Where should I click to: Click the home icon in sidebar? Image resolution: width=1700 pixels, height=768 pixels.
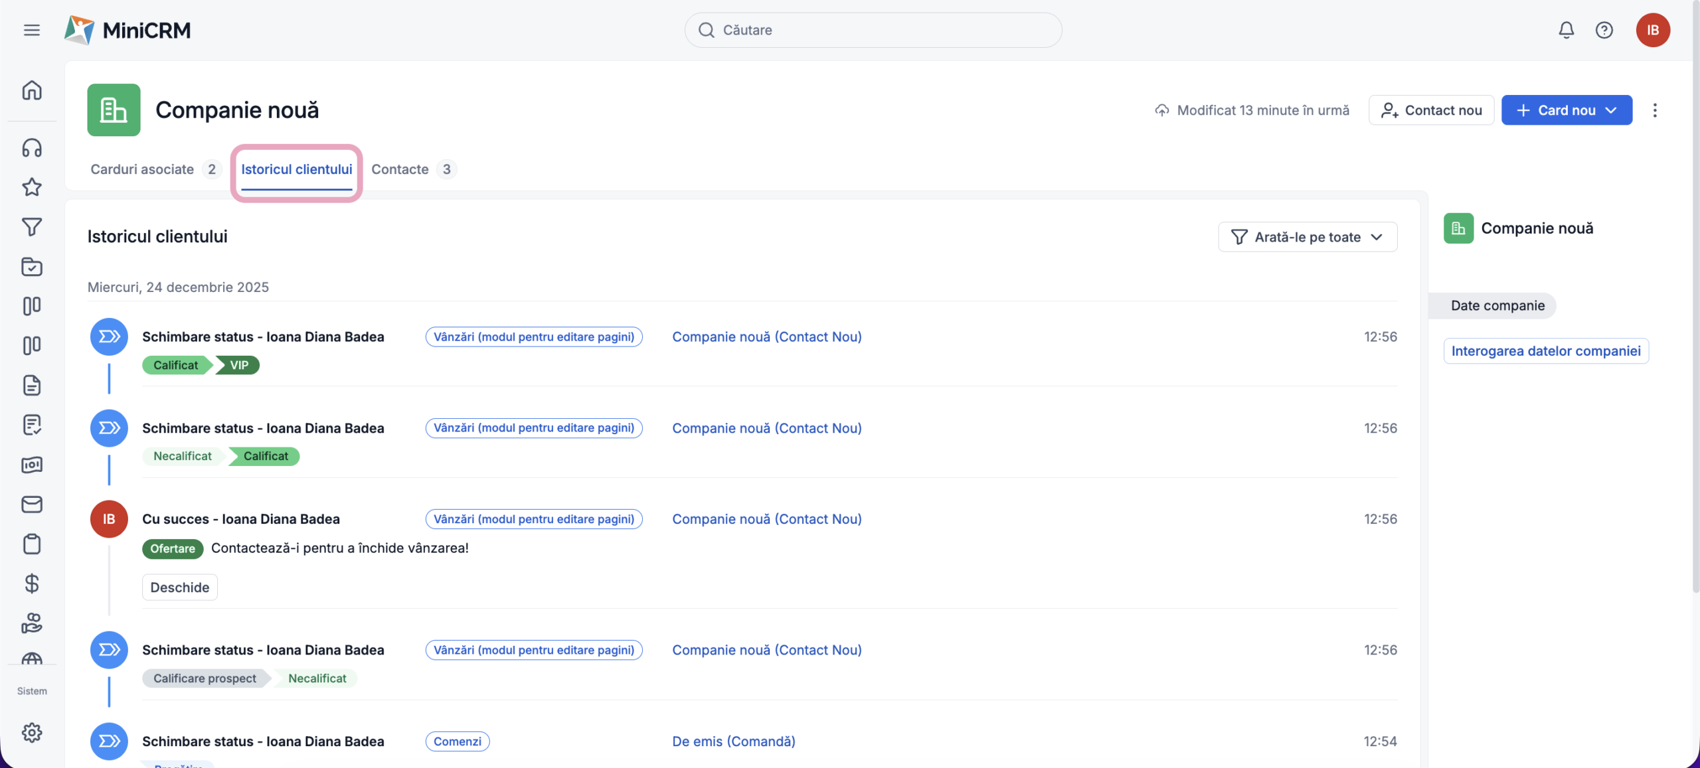coord(31,90)
